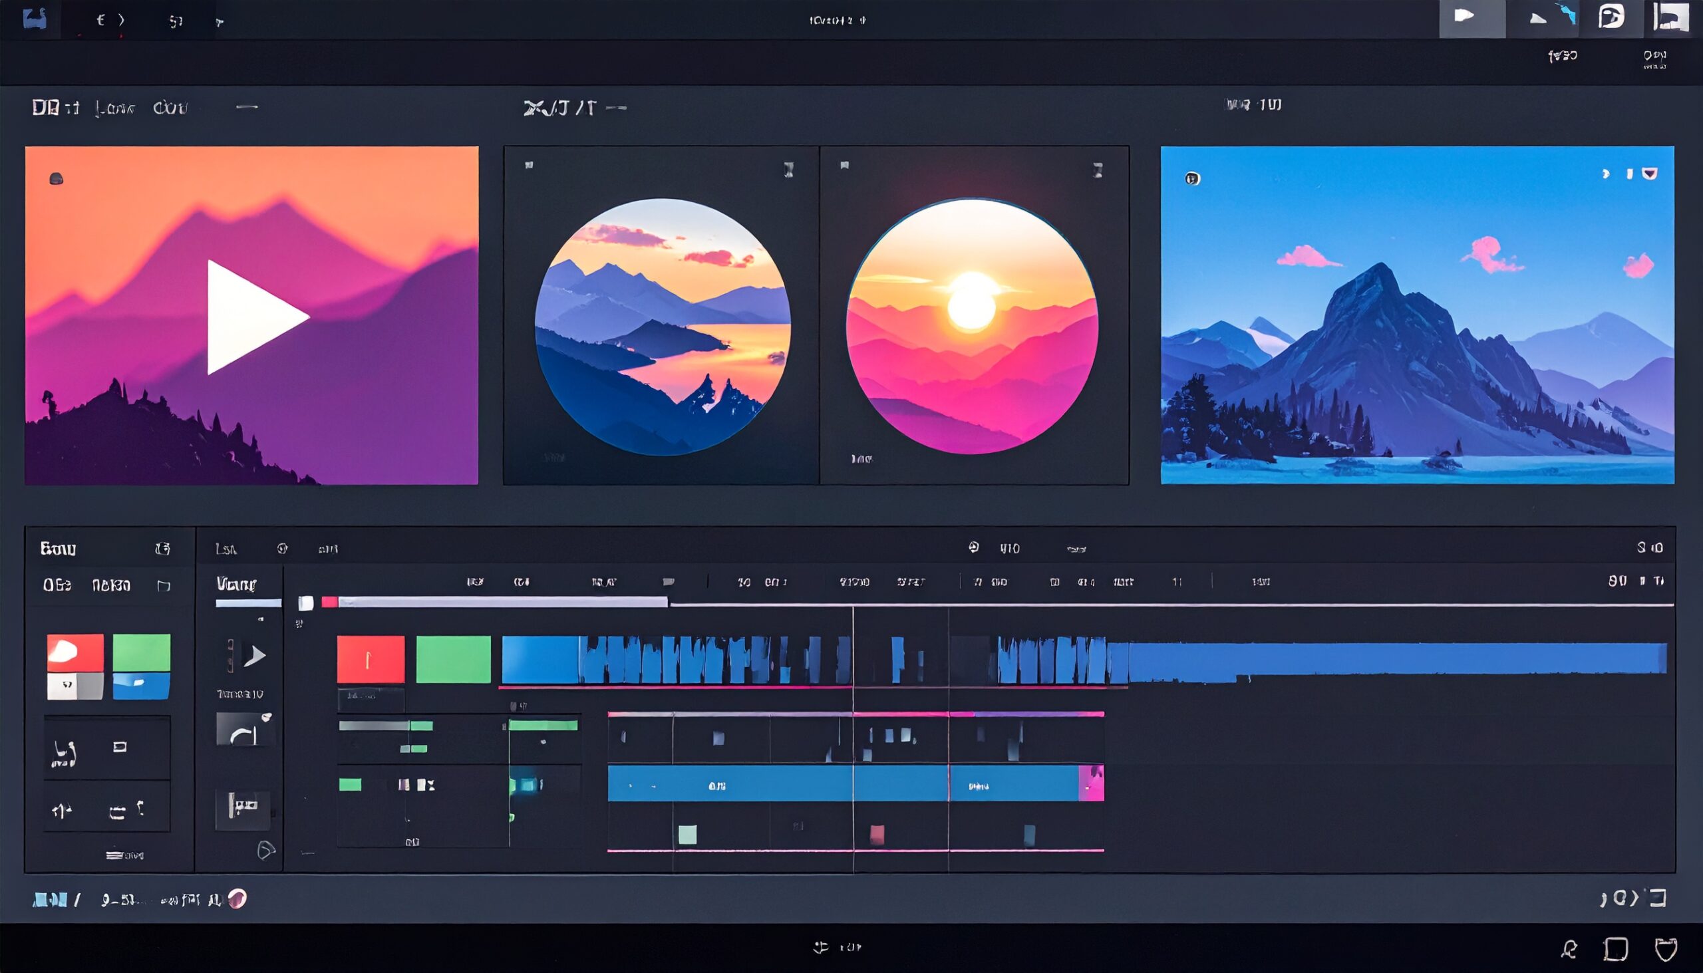Open the dropdown arrow in top-left title bar

pos(220,22)
